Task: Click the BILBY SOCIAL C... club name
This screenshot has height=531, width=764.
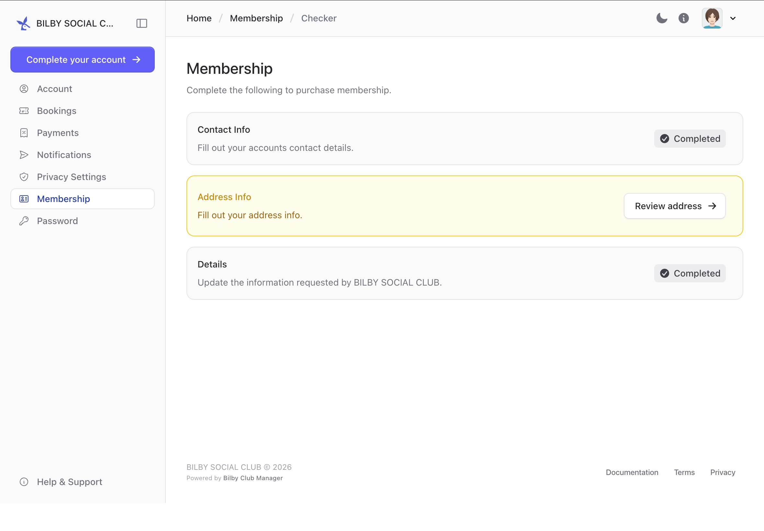Action: coord(75,23)
